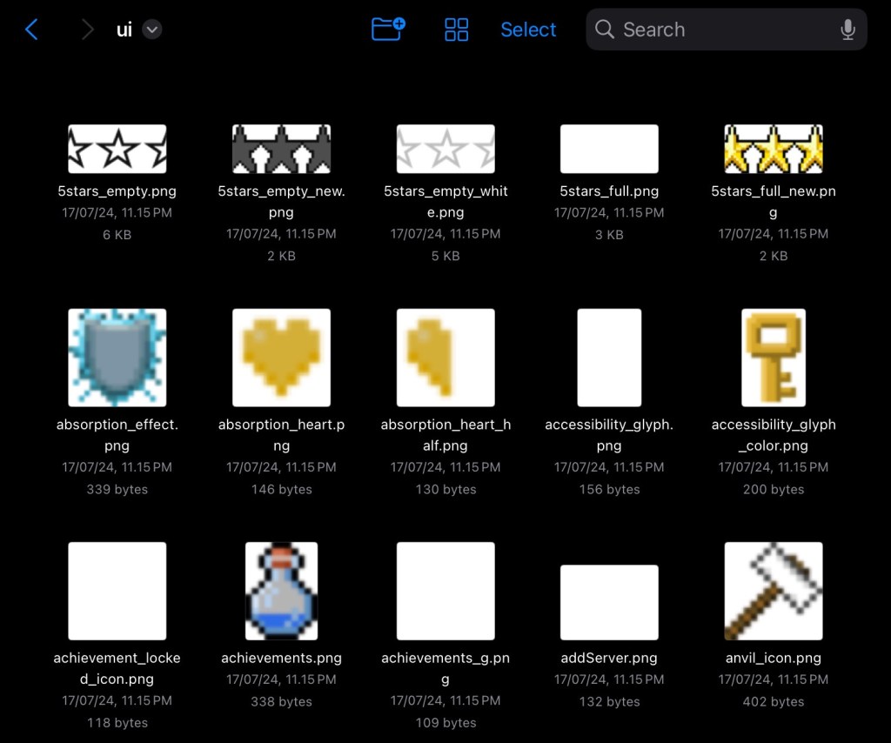Screen dimensions: 891x743
Task: Open the 5stars_empty_white.png thumbnail
Action: click(x=445, y=149)
